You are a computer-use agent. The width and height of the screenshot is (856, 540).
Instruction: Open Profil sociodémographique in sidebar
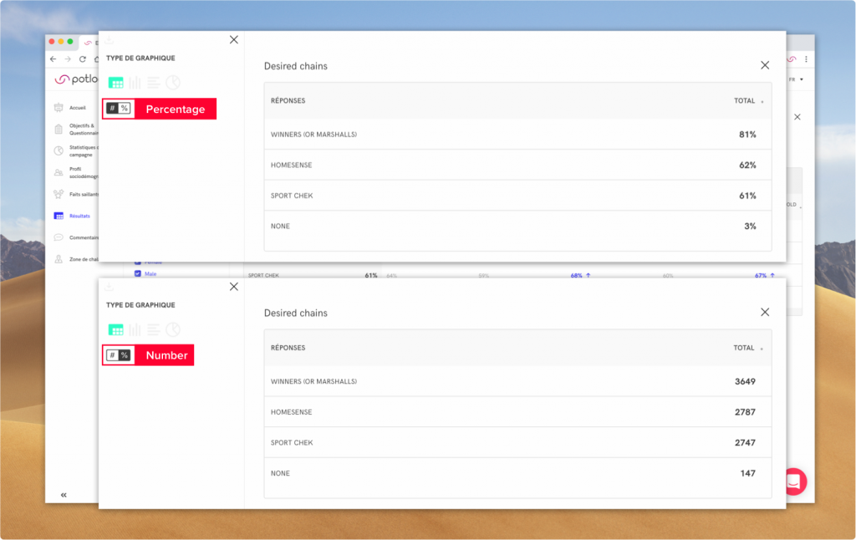(x=84, y=172)
